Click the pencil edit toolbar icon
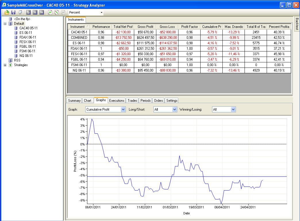This screenshot has width=300, height=221. coord(57,12)
